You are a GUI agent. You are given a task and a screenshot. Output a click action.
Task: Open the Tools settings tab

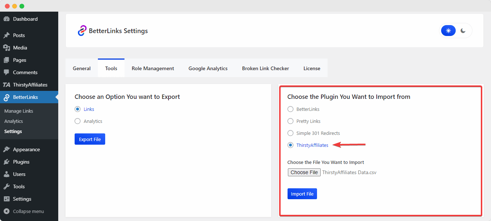click(x=111, y=68)
